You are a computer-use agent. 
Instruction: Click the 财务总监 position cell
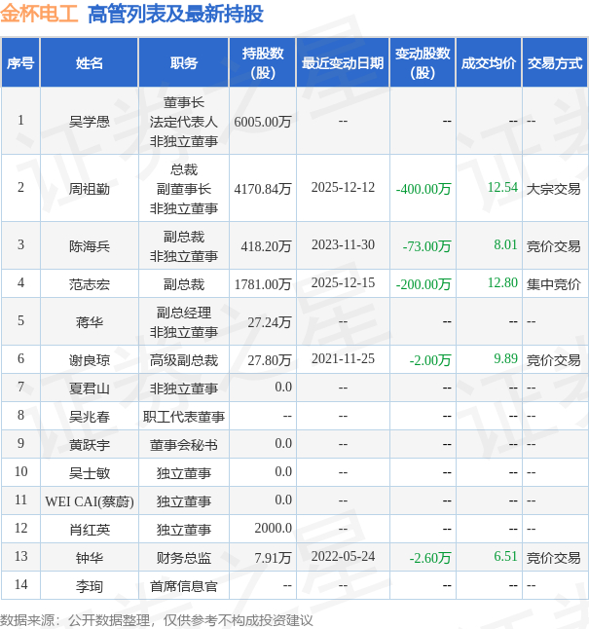pyautogui.click(x=184, y=558)
